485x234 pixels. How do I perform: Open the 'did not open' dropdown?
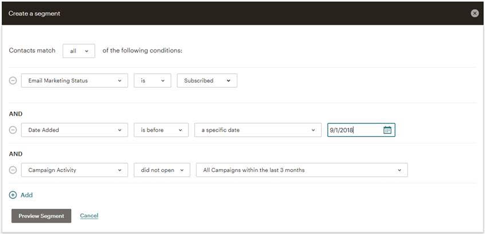point(162,170)
